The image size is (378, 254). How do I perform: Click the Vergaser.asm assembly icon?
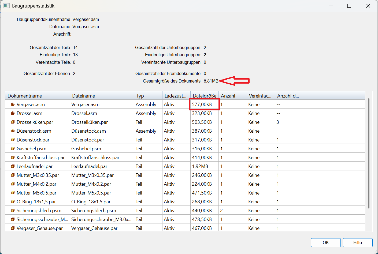13,104
